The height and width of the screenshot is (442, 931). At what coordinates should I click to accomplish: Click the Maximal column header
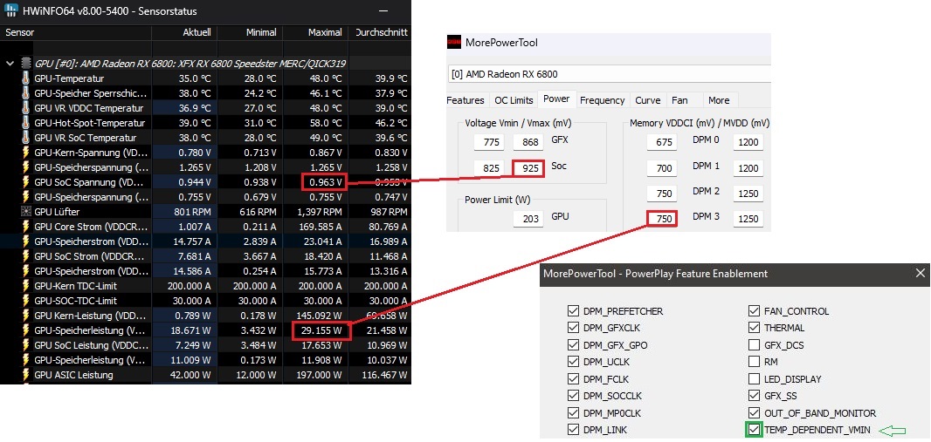pyautogui.click(x=315, y=32)
